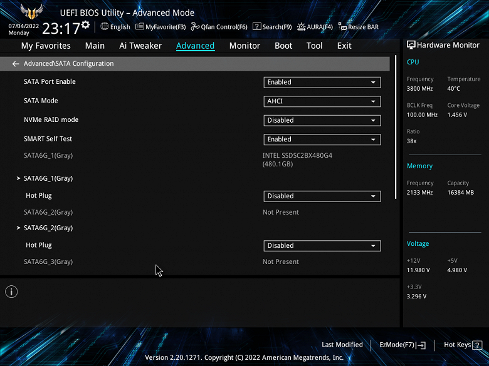Screen dimensions: 489x366
Task: Open Qfan Control(F6) fan icon
Action: coord(195,26)
